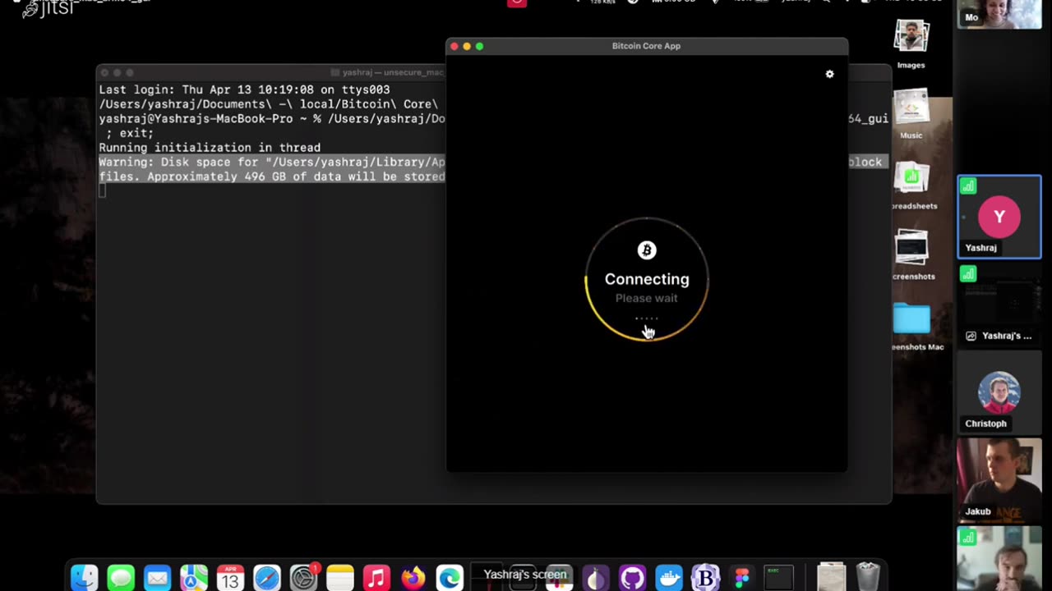
Task: Click the highlighted disk space warning text
Action: point(272,169)
